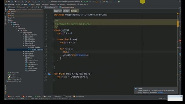Screen dimensions: 185x104
Task: Open the ANTLR Preview tool window
Action: pos(14,96)
